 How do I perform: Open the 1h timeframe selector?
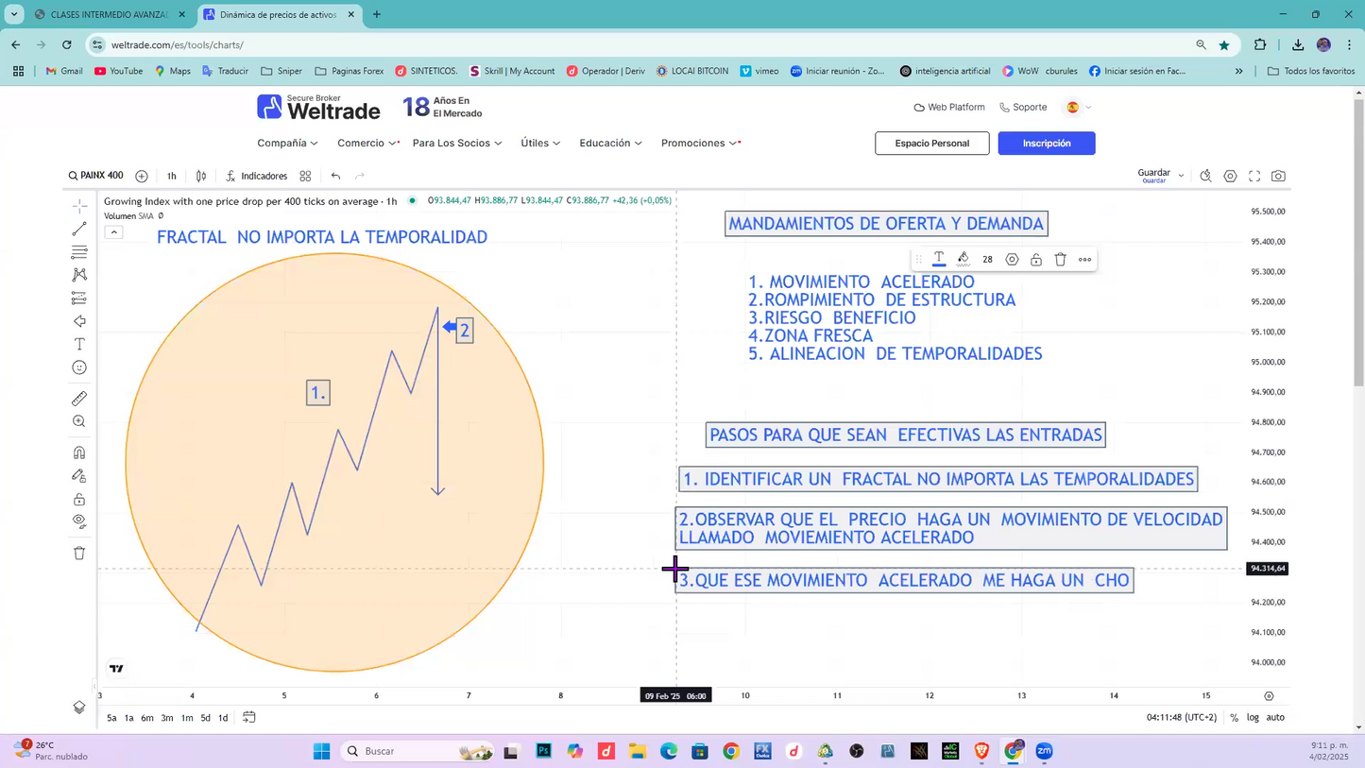click(x=171, y=176)
